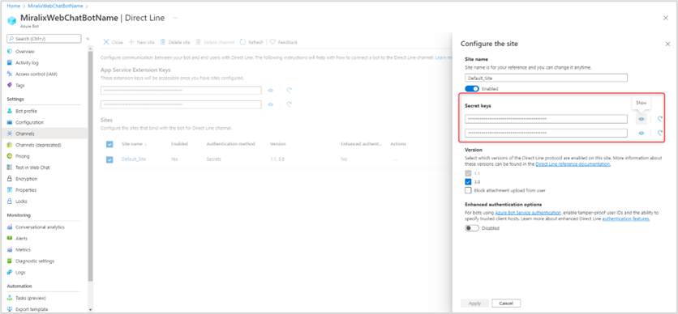Open Feedback from the toolbar
This screenshot has height=314, width=678.
pyautogui.click(x=284, y=42)
